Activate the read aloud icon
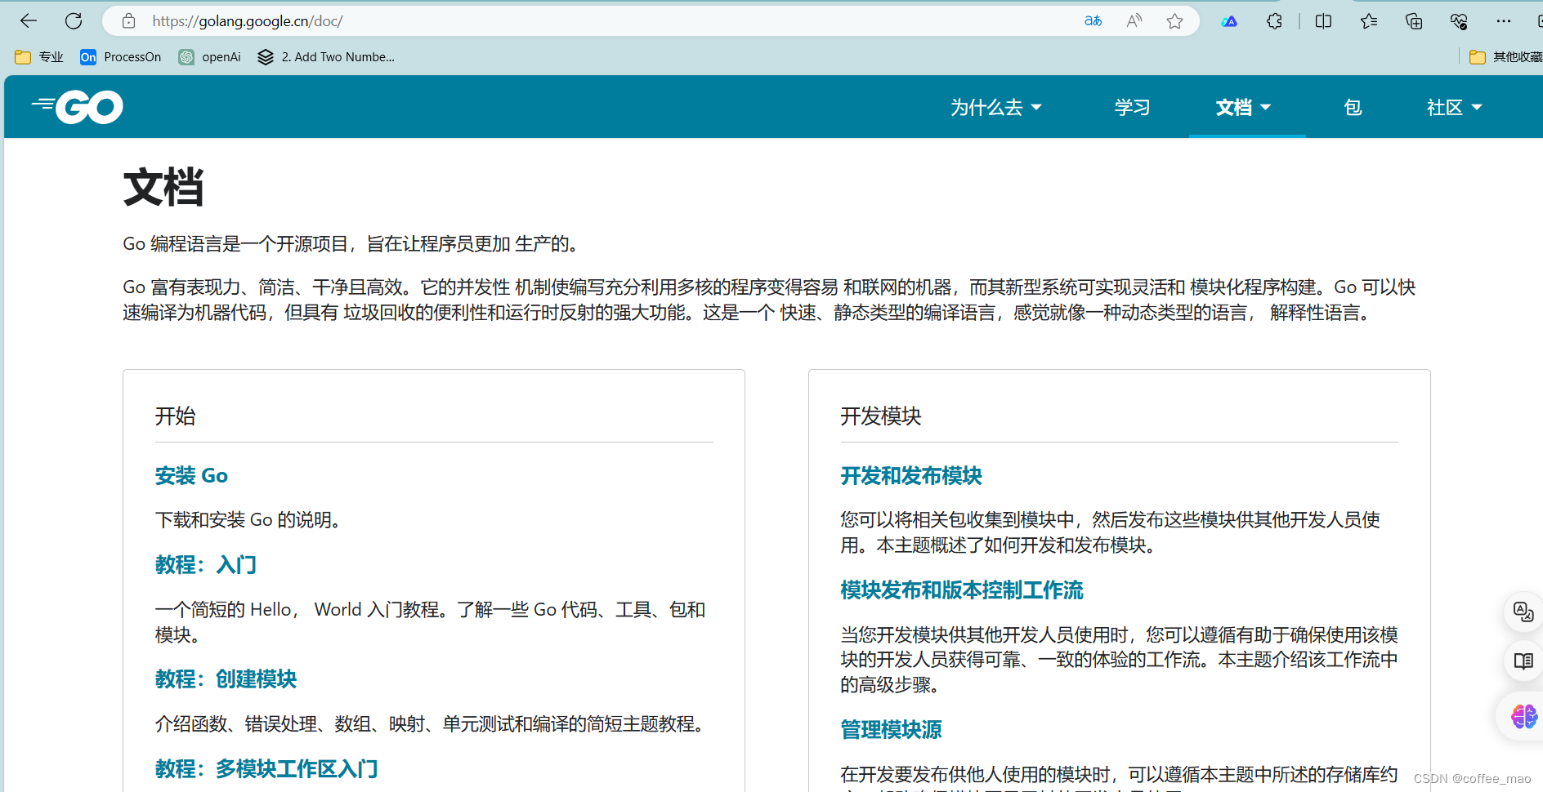The image size is (1543, 792). 1134,21
